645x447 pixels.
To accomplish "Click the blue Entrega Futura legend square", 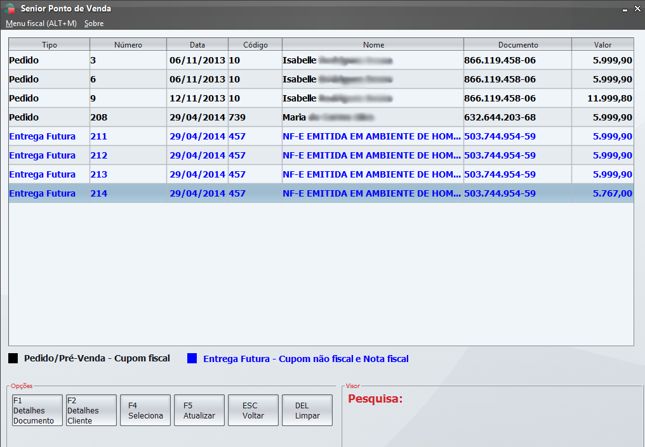I will (192, 358).
